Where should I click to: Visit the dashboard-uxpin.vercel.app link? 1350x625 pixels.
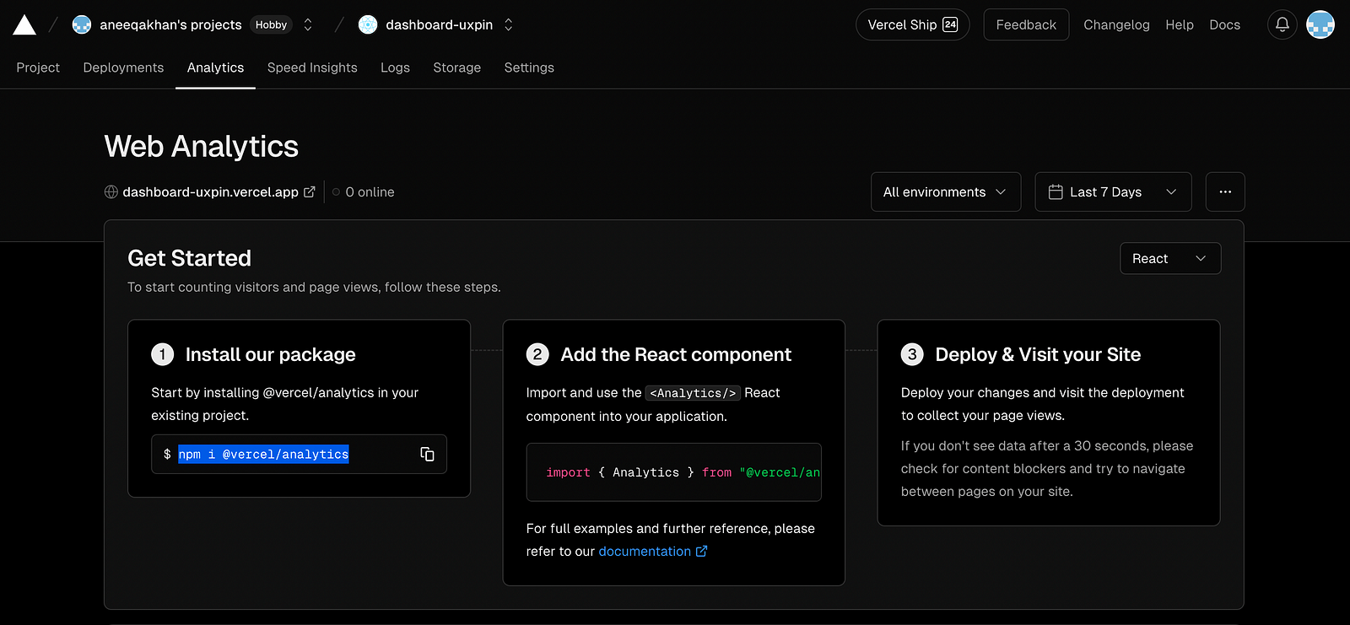click(210, 192)
